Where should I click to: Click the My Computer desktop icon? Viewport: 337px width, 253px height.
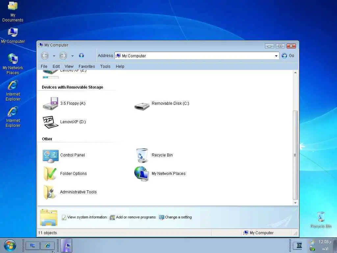(13, 36)
